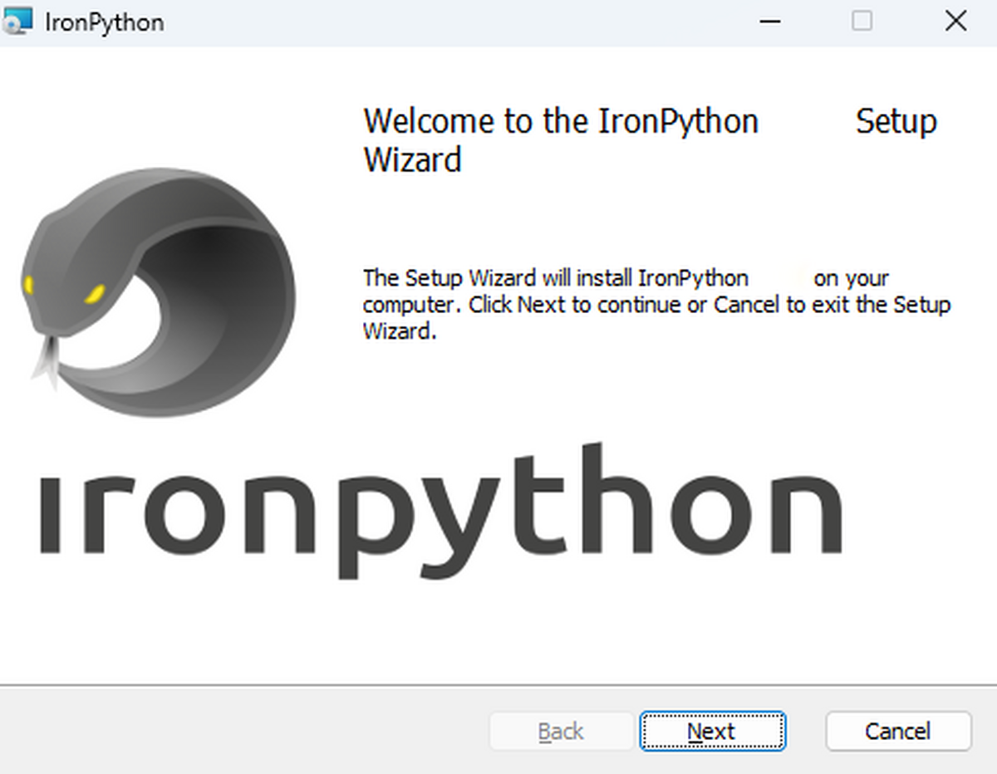Image resolution: width=997 pixels, height=774 pixels.
Task: Click the word Setup in heading
Action: tap(896, 121)
